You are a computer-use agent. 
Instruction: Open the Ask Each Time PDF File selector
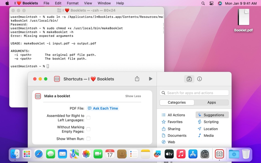tap(102, 108)
